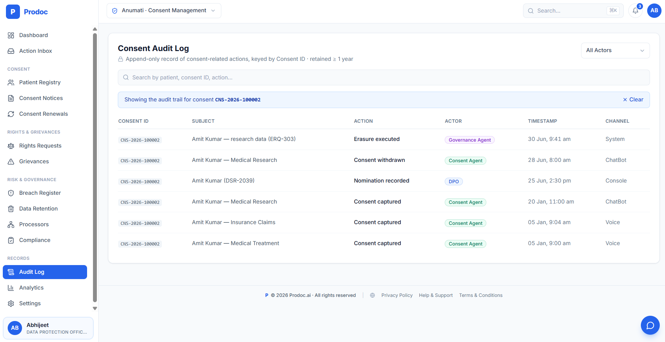Focus the audit log search field
The width and height of the screenshot is (665, 342).
tap(384, 78)
